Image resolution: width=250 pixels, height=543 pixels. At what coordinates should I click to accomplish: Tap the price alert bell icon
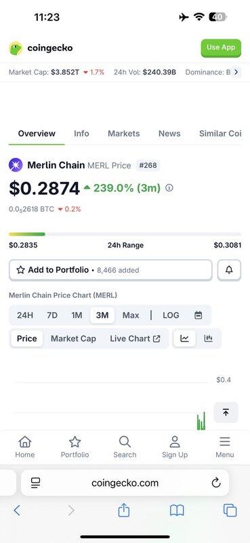click(x=229, y=270)
